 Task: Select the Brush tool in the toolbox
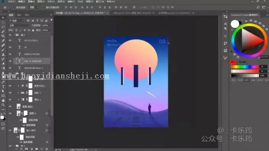(3, 50)
